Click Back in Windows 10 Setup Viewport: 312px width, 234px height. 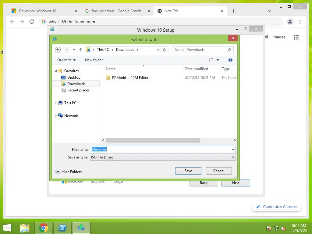[x=204, y=183]
